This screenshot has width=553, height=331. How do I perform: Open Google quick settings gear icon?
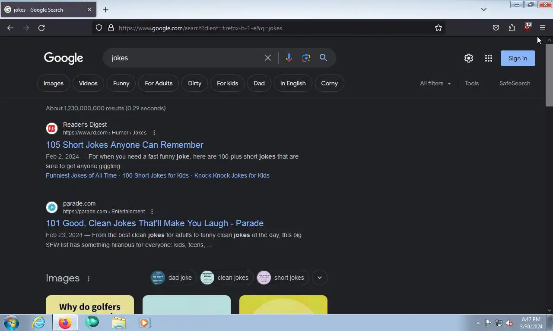point(469,58)
